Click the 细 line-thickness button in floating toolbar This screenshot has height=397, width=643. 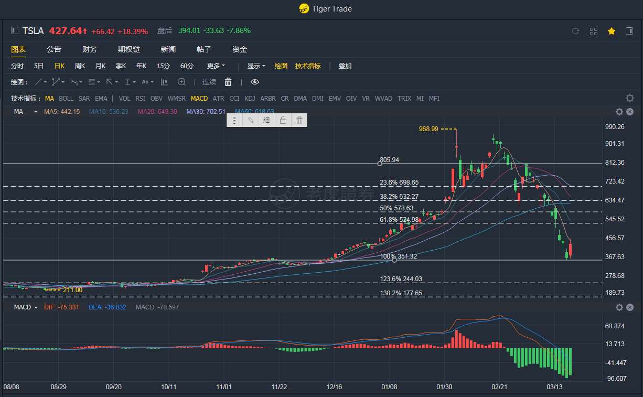[x=266, y=120]
